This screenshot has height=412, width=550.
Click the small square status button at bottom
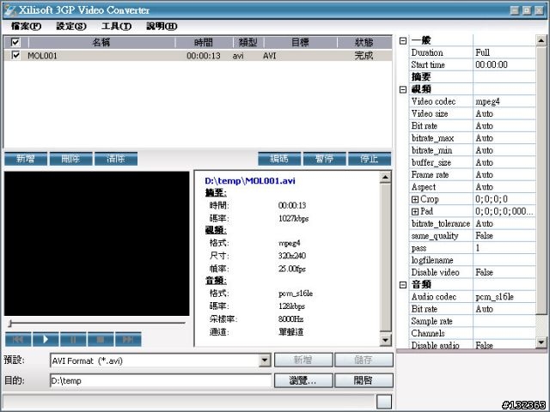[x=384, y=402]
